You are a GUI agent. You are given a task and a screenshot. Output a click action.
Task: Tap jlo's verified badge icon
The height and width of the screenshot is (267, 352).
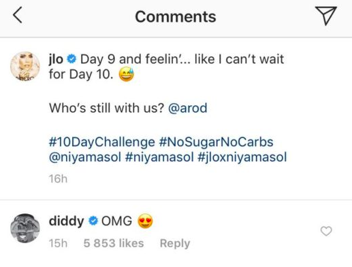71,59
